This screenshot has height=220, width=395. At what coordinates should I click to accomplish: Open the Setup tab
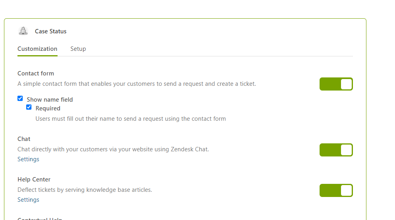tap(78, 49)
